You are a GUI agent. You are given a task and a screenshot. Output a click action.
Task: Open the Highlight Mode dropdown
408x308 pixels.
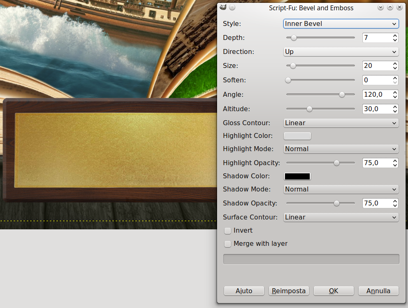pyautogui.click(x=341, y=149)
